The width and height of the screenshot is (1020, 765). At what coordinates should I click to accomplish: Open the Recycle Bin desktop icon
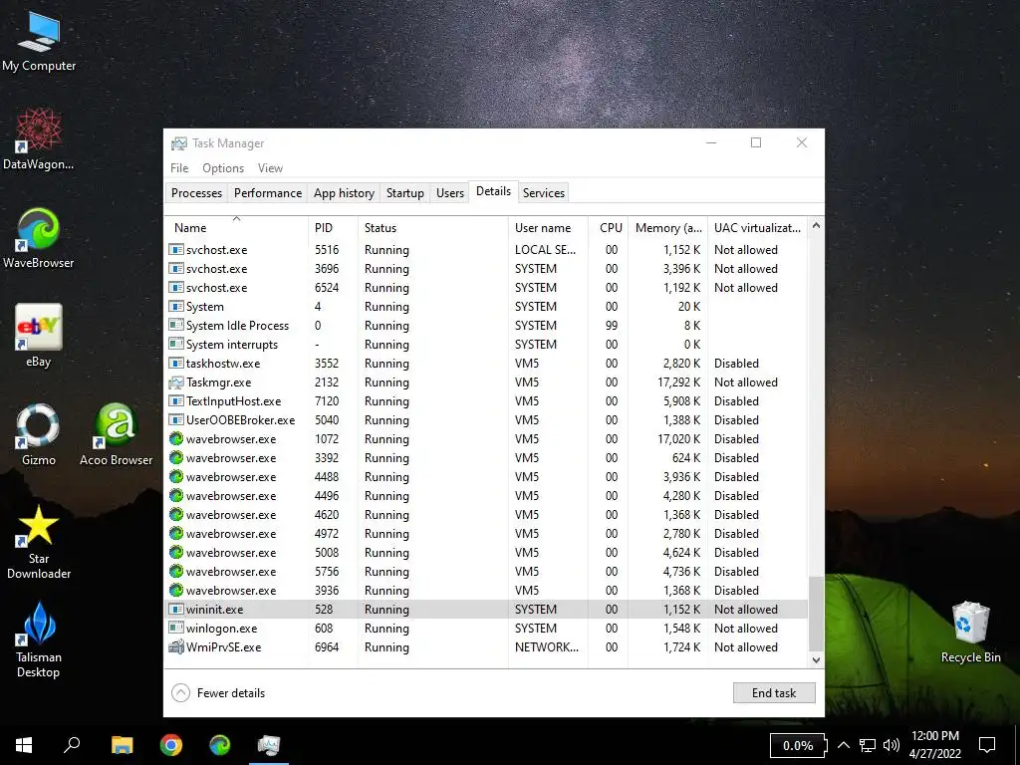[x=970, y=633]
